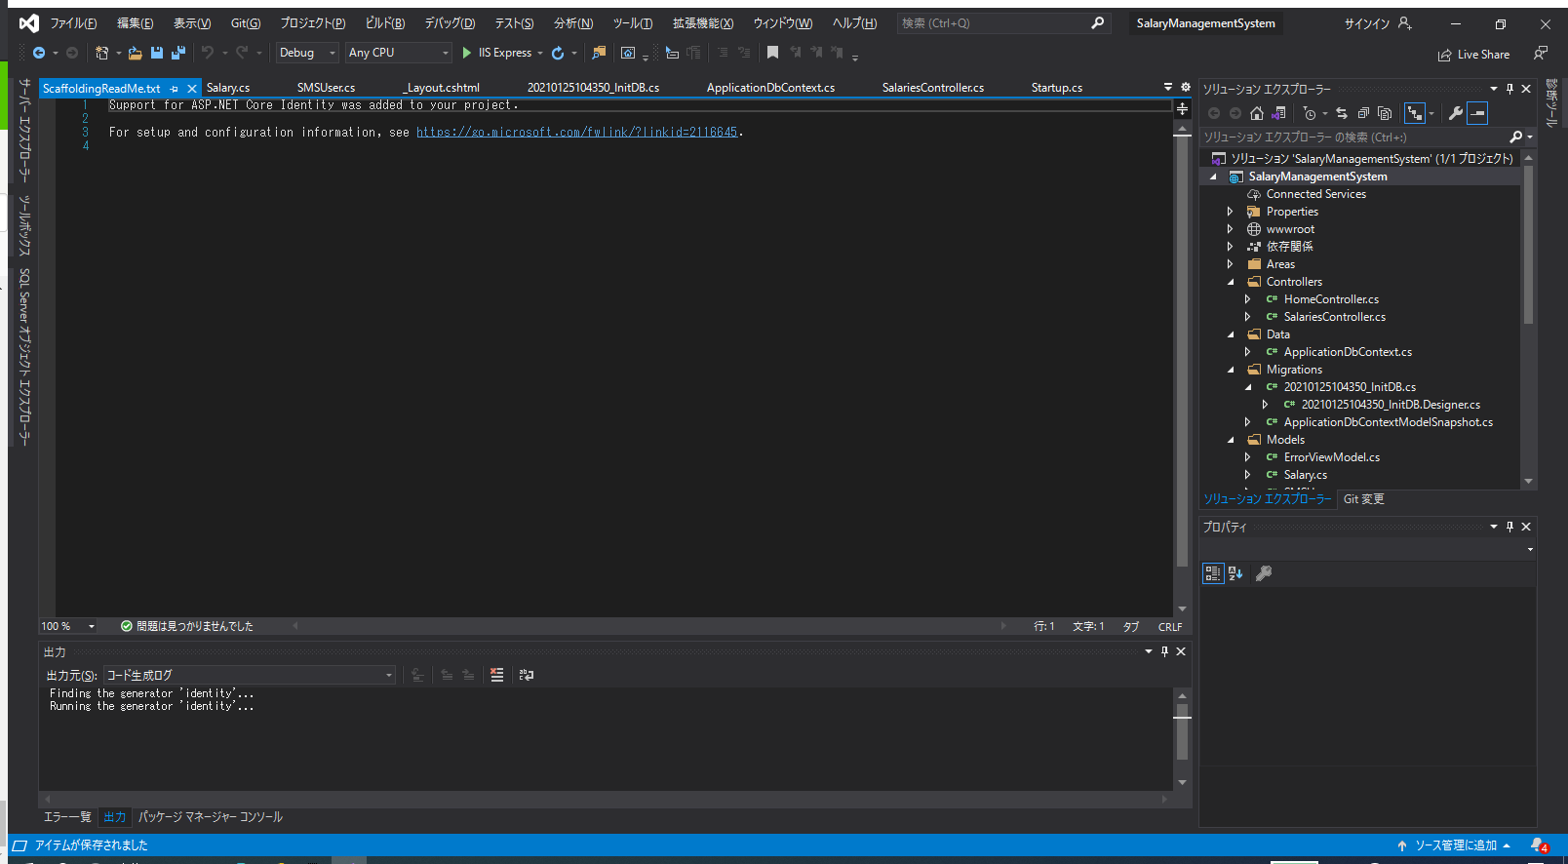Image resolution: width=1568 pixels, height=864 pixels.
Task: Open editor settings gear beside the tab row
Action: pos(1186,88)
